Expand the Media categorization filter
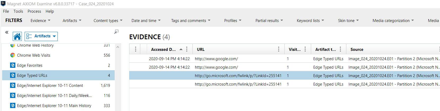The width and height of the screenshot is (440, 111). tap(393, 20)
